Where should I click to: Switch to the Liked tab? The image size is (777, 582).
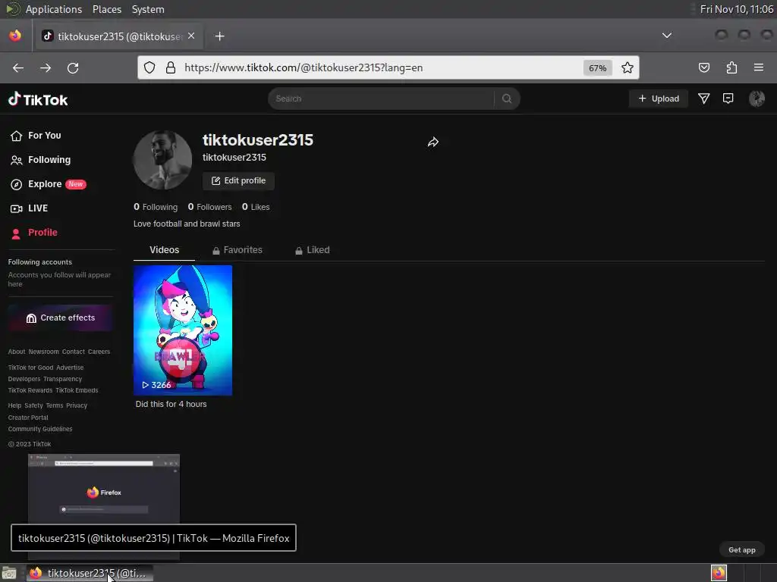312,250
